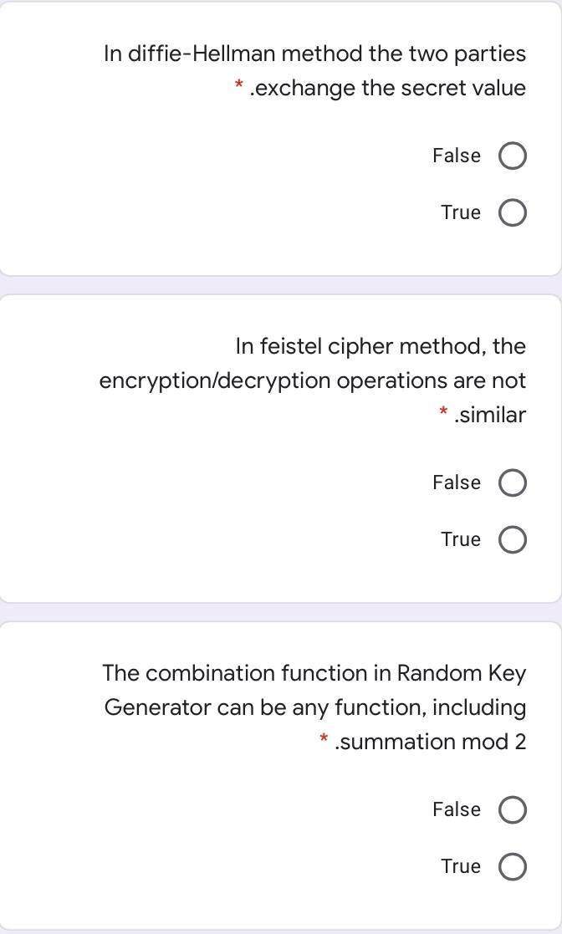
Task: Click the True label beside its circle, second question
Action: point(459,539)
